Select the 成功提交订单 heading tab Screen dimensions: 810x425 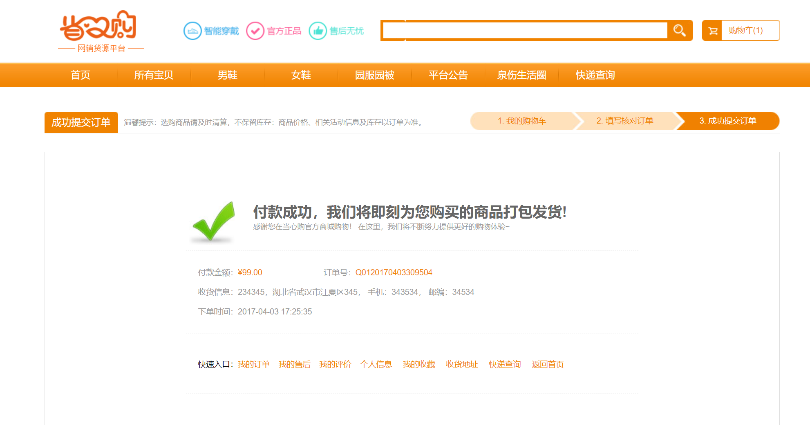coord(81,122)
